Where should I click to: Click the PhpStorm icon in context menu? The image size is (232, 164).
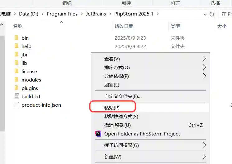[98, 134]
